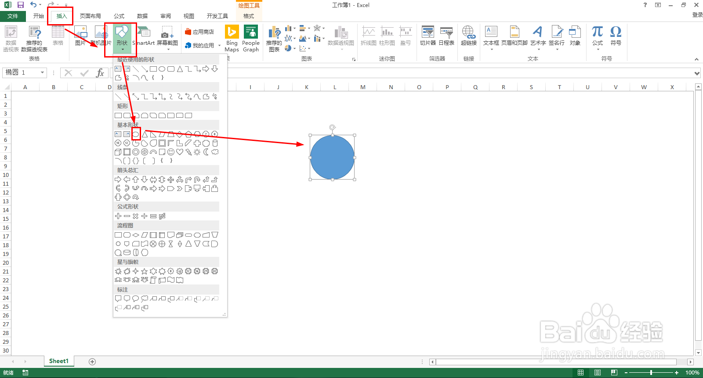The image size is (703, 378).
Task: Expand the name box dropdown
Action: pos(42,72)
